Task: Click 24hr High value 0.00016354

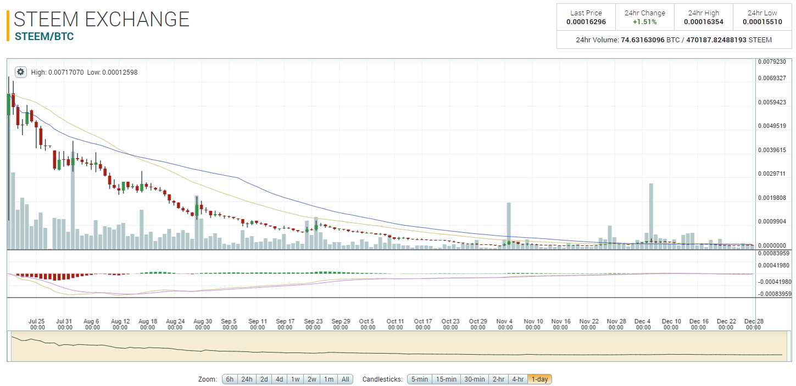Action: (x=704, y=22)
